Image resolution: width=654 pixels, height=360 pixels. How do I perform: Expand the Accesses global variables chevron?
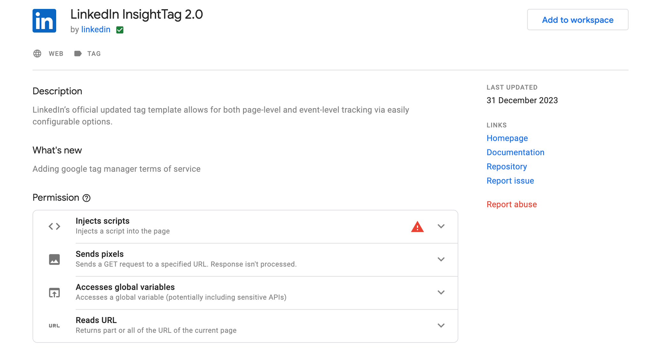tap(441, 293)
